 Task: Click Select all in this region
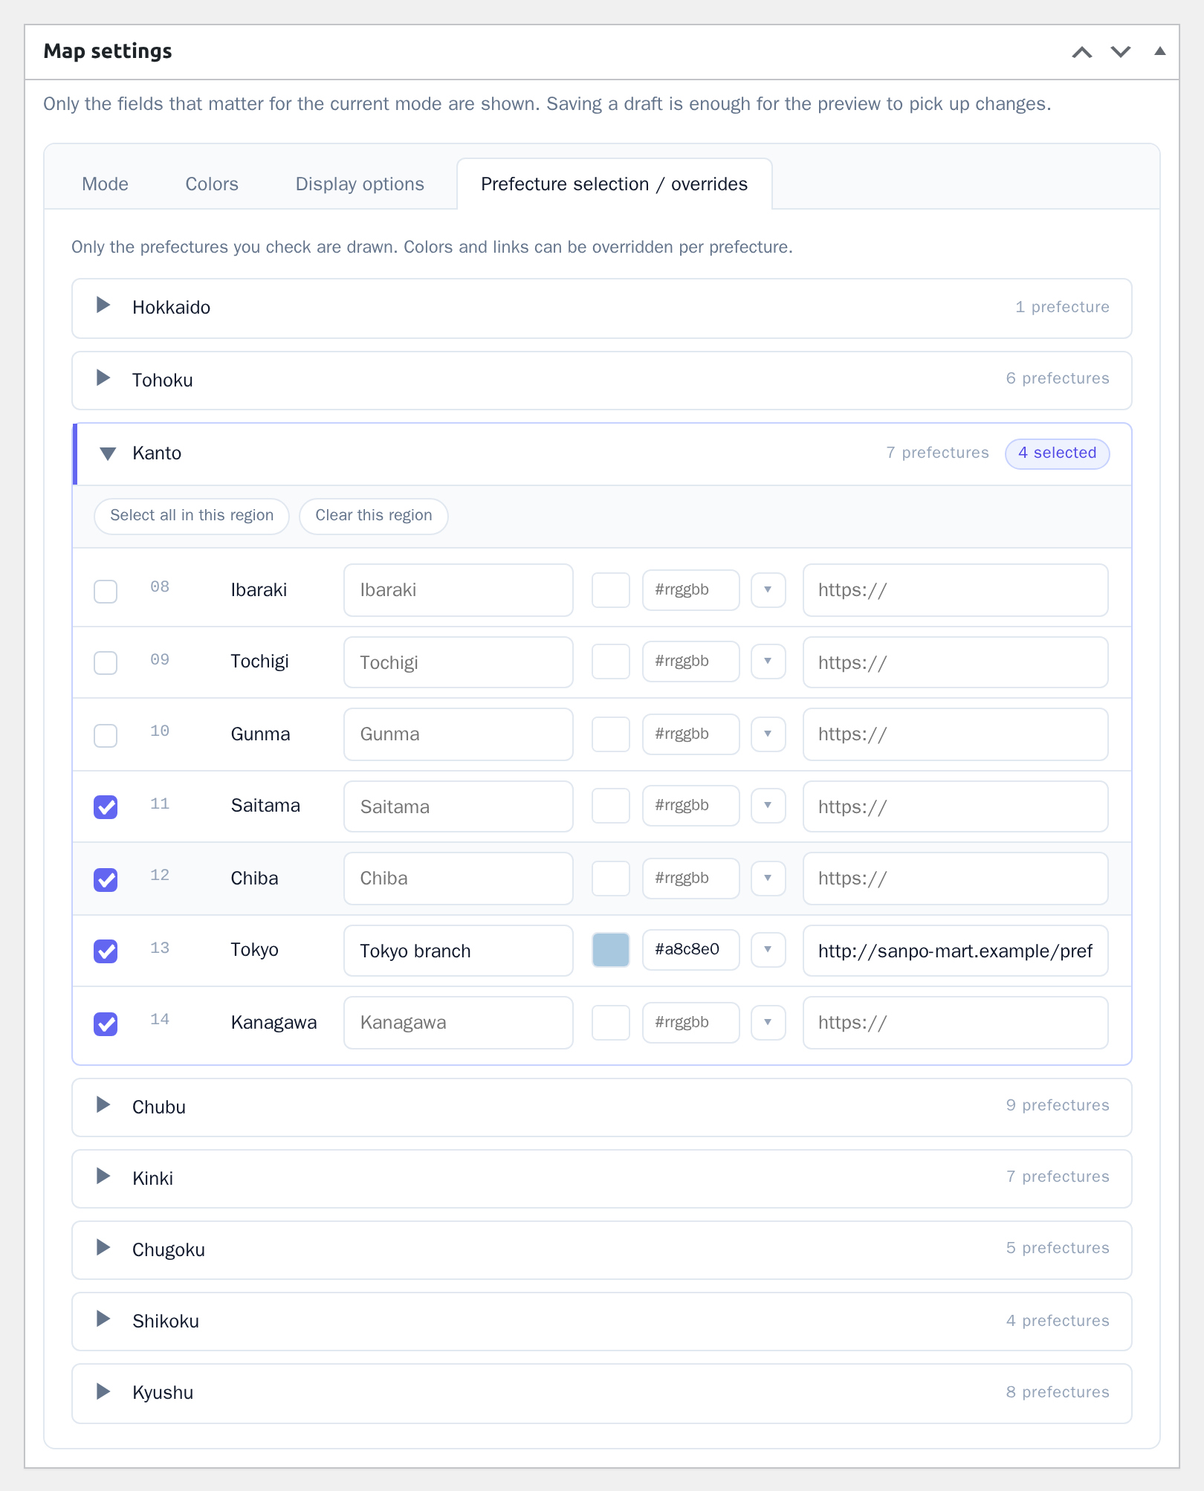coord(192,516)
